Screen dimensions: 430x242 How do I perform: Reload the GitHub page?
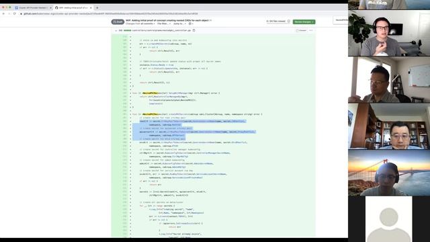(x=15, y=13)
